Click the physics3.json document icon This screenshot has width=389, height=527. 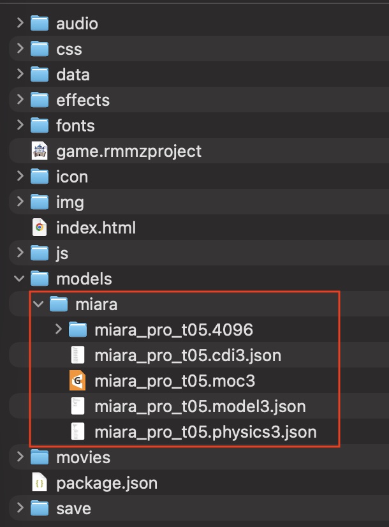(78, 432)
